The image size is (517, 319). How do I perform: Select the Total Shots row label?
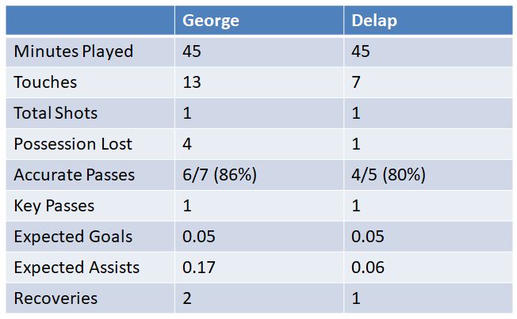click(56, 113)
